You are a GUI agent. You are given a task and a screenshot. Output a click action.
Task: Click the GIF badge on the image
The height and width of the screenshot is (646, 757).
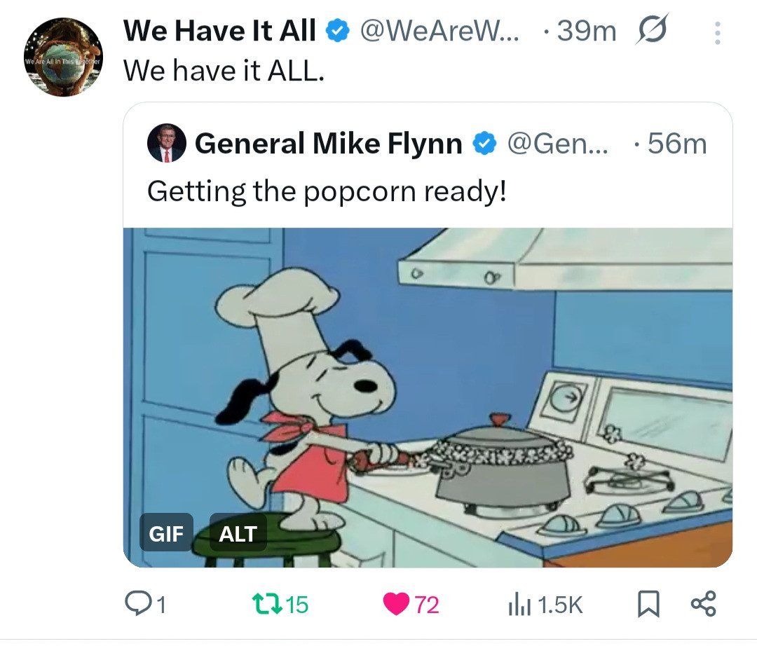click(x=166, y=534)
